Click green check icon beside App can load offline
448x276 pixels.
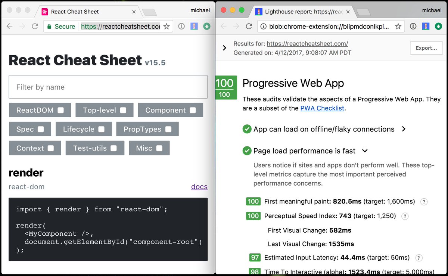pos(247,129)
